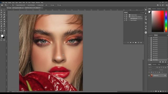The image size is (168, 94).
Task: Create new snapshot in History panel
Action: [x=163, y=62]
